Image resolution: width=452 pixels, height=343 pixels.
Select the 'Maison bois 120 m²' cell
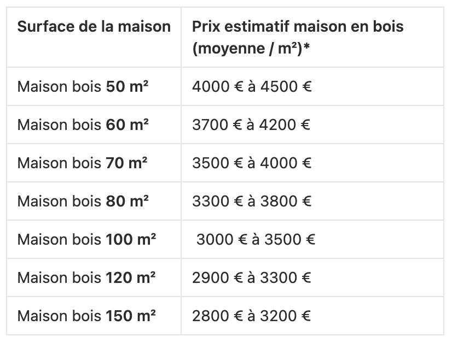86,278
